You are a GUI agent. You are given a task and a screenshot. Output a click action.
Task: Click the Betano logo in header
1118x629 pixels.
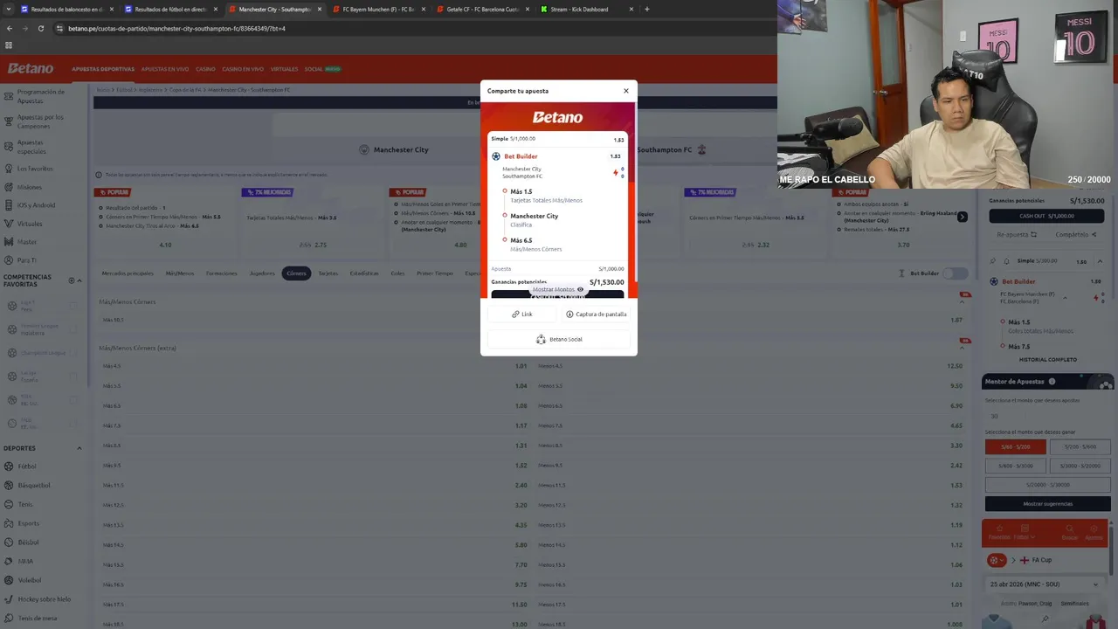pyautogui.click(x=31, y=68)
